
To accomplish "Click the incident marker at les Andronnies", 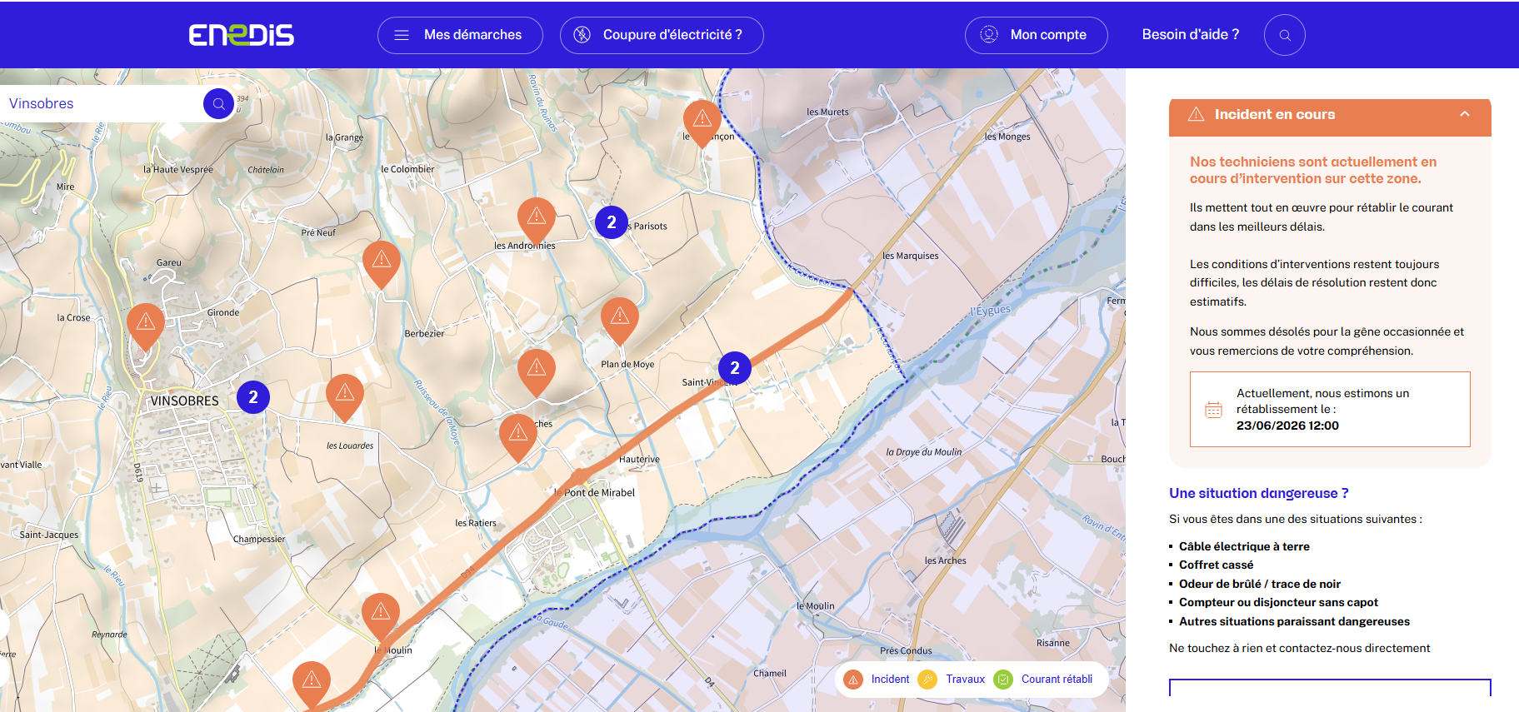I will (537, 221).
